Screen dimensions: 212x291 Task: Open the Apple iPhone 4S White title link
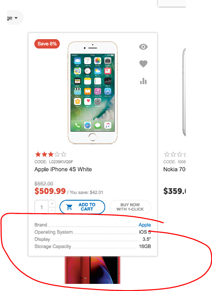63,170
